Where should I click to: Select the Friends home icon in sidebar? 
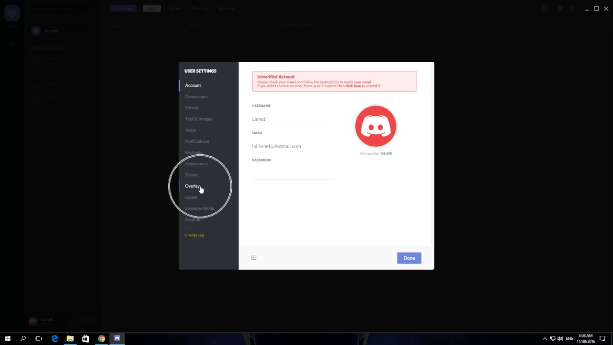(36, 30)
